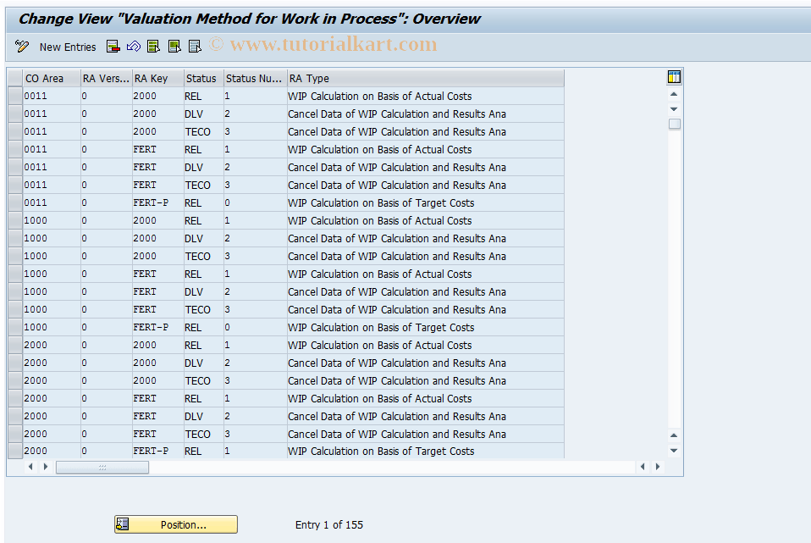This screenshot has height=543, width=811.
Task: Click the New Entries button
Action: click(x=67, y=47)
